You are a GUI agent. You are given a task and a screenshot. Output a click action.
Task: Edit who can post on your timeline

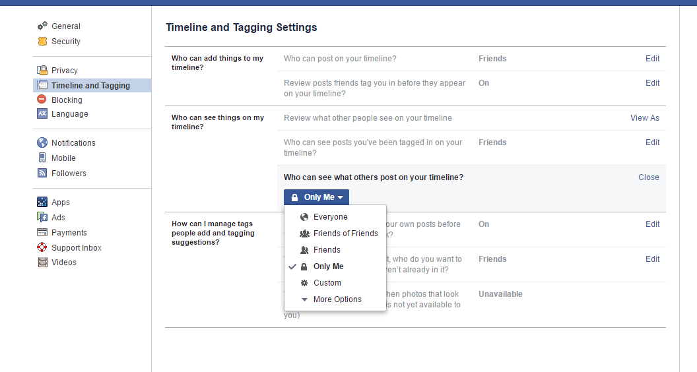point(652,59)
